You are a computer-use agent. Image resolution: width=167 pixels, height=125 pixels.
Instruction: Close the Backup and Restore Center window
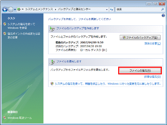click(162, 4)
